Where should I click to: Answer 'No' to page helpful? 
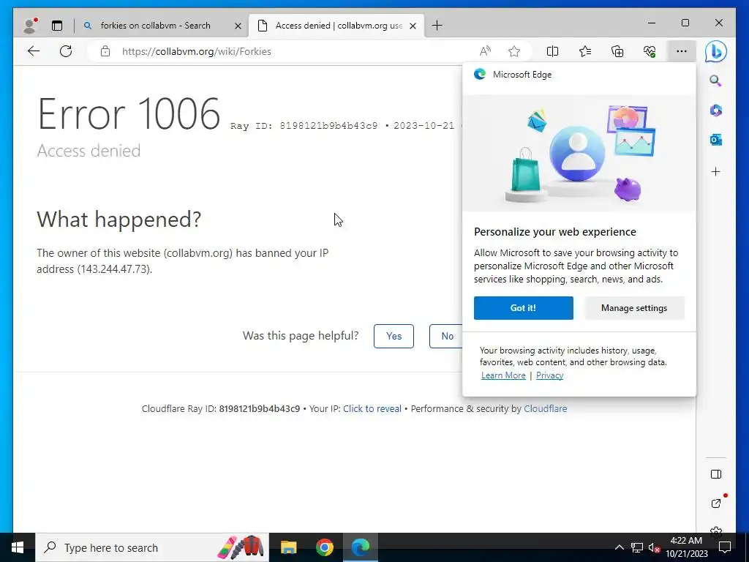447,336
